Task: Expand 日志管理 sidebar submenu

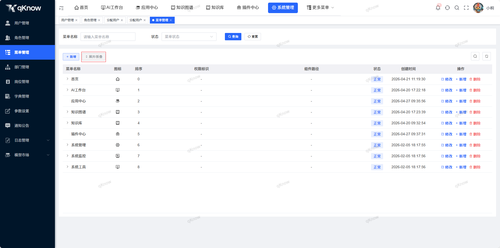Action: tap(27, 140)
